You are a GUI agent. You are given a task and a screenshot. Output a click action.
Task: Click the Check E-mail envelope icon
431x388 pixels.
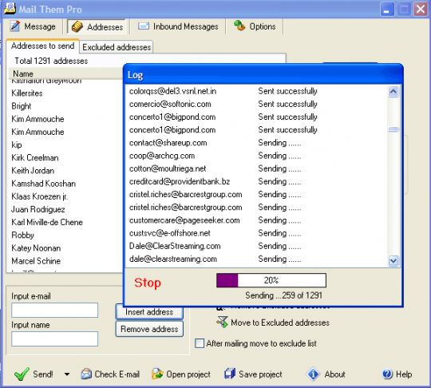(86, 374)
